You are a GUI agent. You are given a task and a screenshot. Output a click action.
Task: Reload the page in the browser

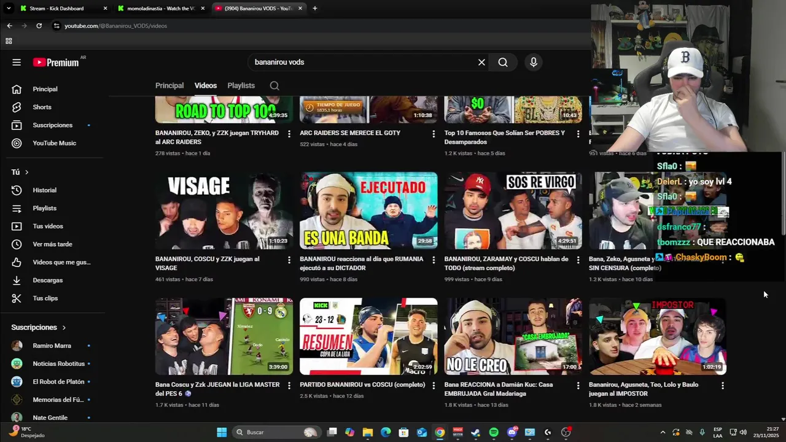pyautogui.click(x=39, y=26)
